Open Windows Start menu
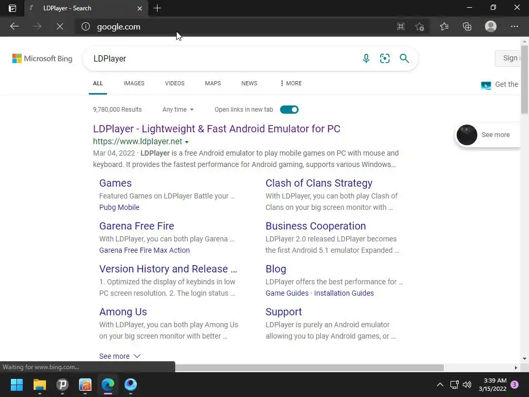This screenshot has height=397, width=529. click(17, 385)
